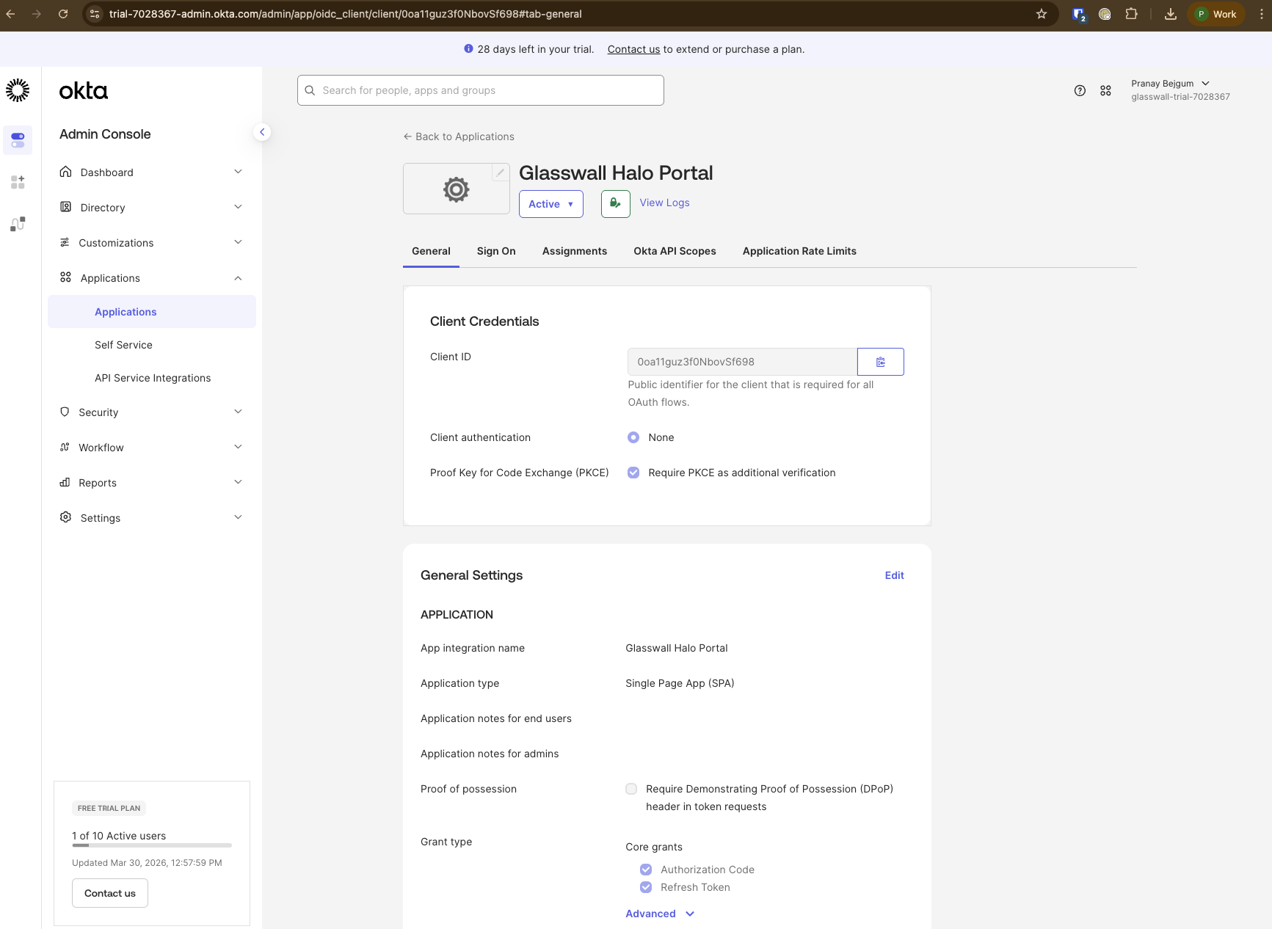The height and width of the screenshot is (929, 1272).
Task: Click the Client ID value field
Action: click(x=742, y=362)
